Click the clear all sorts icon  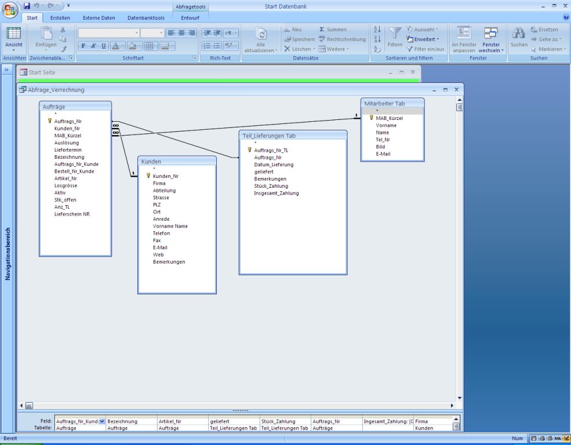[377, 49]
